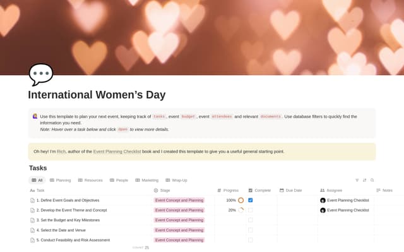Open the Rich author link
The height and width of the screenshot is (252, 404).
pyautogui.click(x=61, y=152)
